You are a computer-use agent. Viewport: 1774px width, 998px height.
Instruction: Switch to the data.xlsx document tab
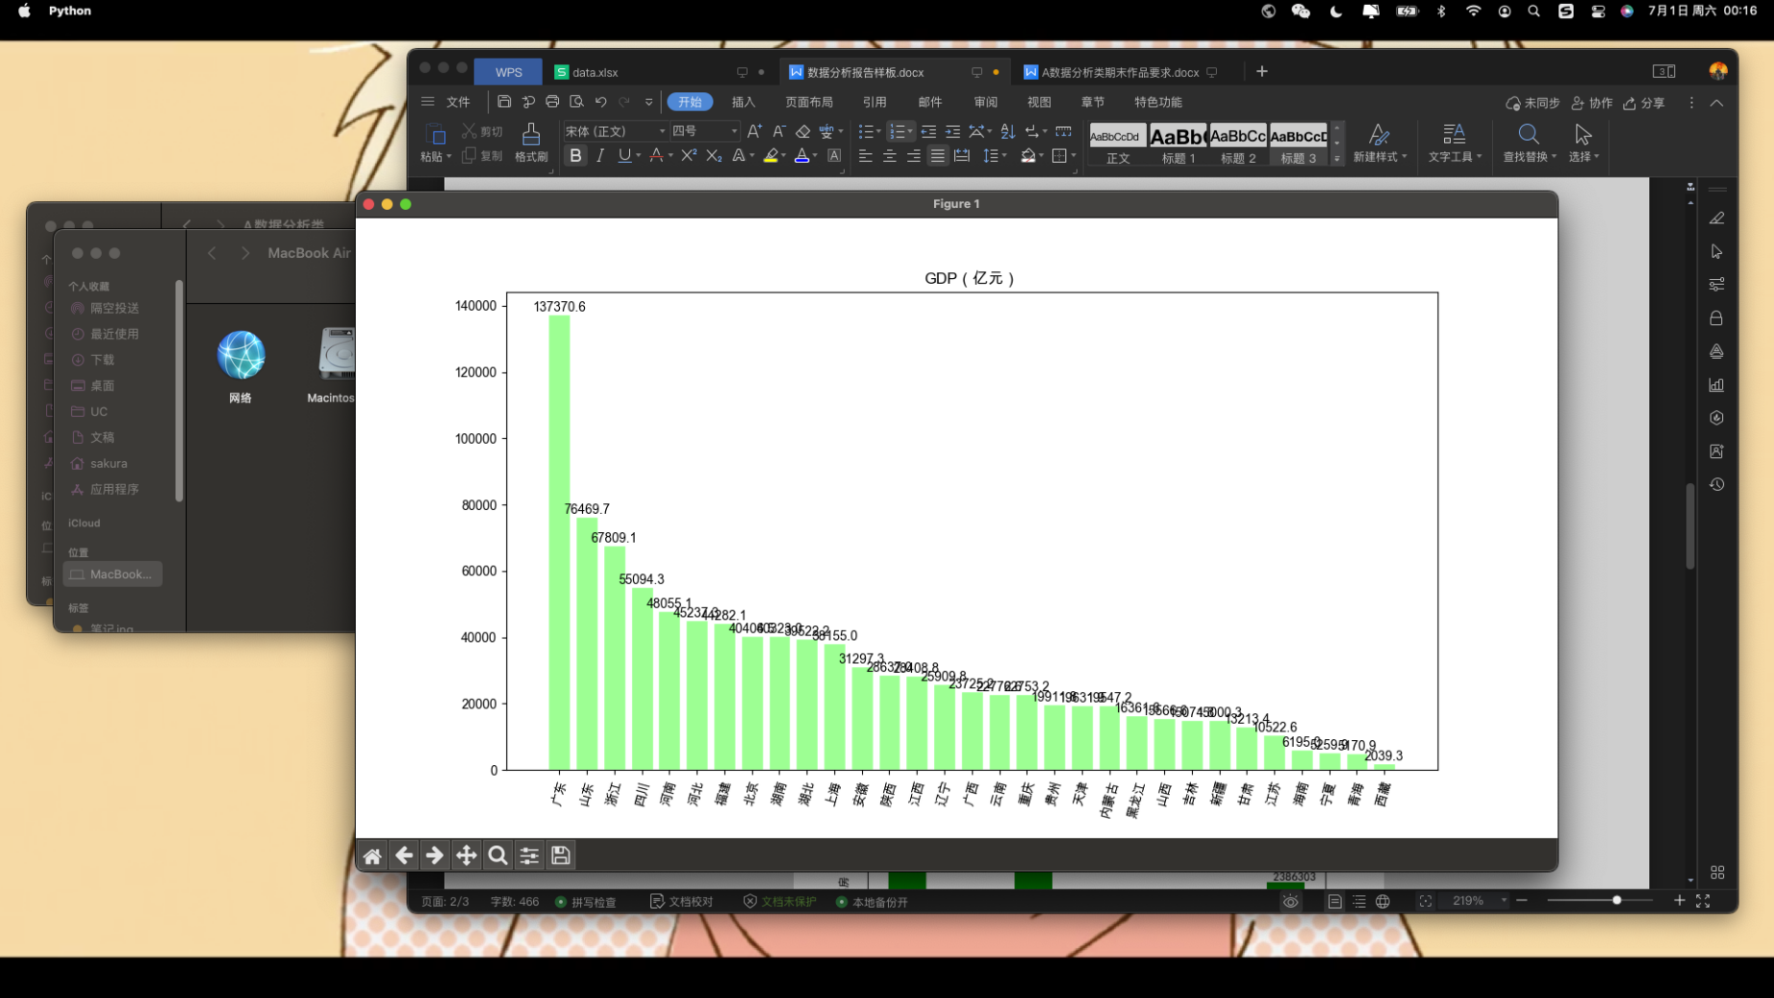tap(595, 72)
